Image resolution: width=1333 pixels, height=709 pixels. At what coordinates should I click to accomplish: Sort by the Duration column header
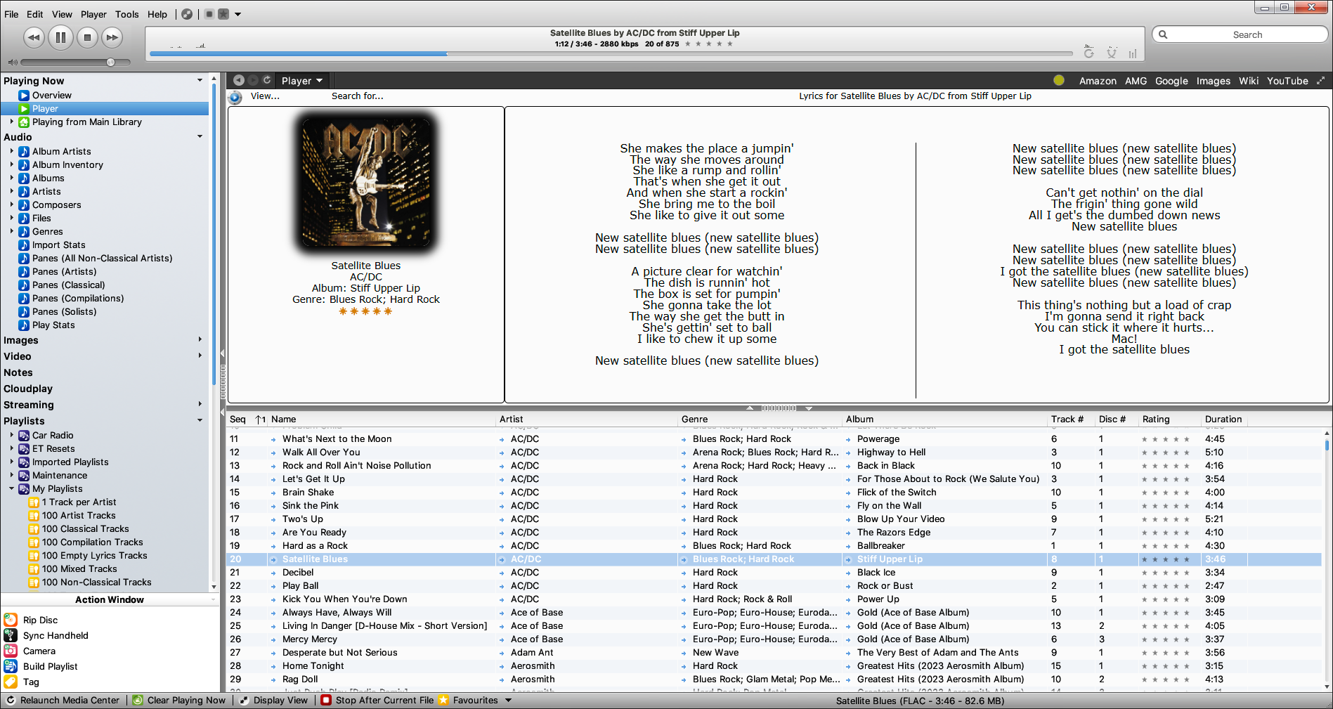click(x=1223, y=419)
